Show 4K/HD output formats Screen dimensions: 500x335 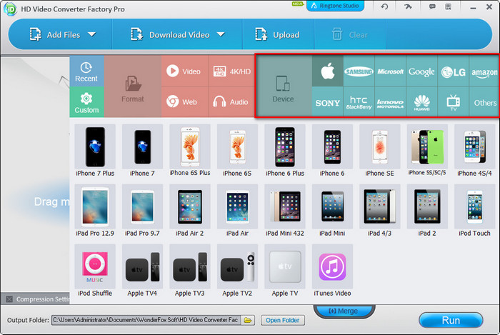tap(231, 71)
